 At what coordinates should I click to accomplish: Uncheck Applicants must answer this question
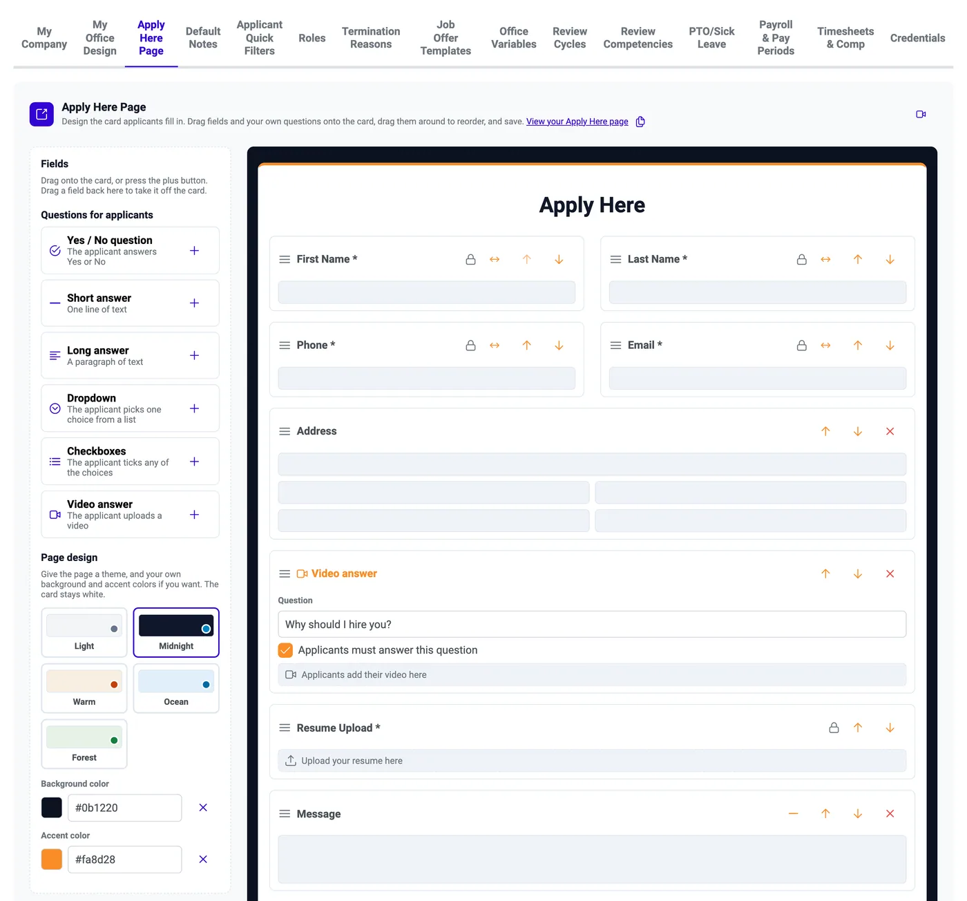coord(285,650)
